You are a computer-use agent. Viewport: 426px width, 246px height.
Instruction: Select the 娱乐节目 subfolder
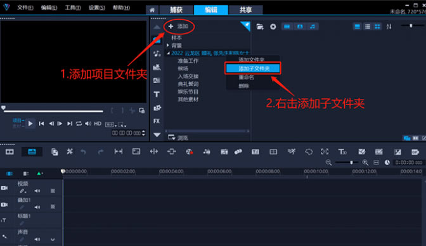(x=188, y=92)
